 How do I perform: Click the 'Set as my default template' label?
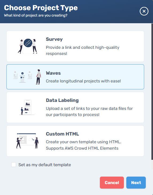tap(45, 165)
